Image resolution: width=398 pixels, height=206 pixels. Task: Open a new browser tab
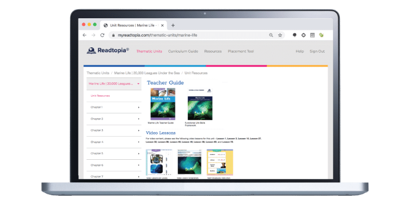pyautogui.click(x=173, y=25)
